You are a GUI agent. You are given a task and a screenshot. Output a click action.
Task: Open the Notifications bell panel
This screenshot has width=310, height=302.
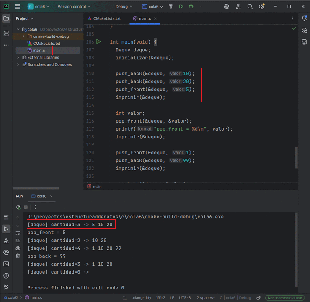304,18
